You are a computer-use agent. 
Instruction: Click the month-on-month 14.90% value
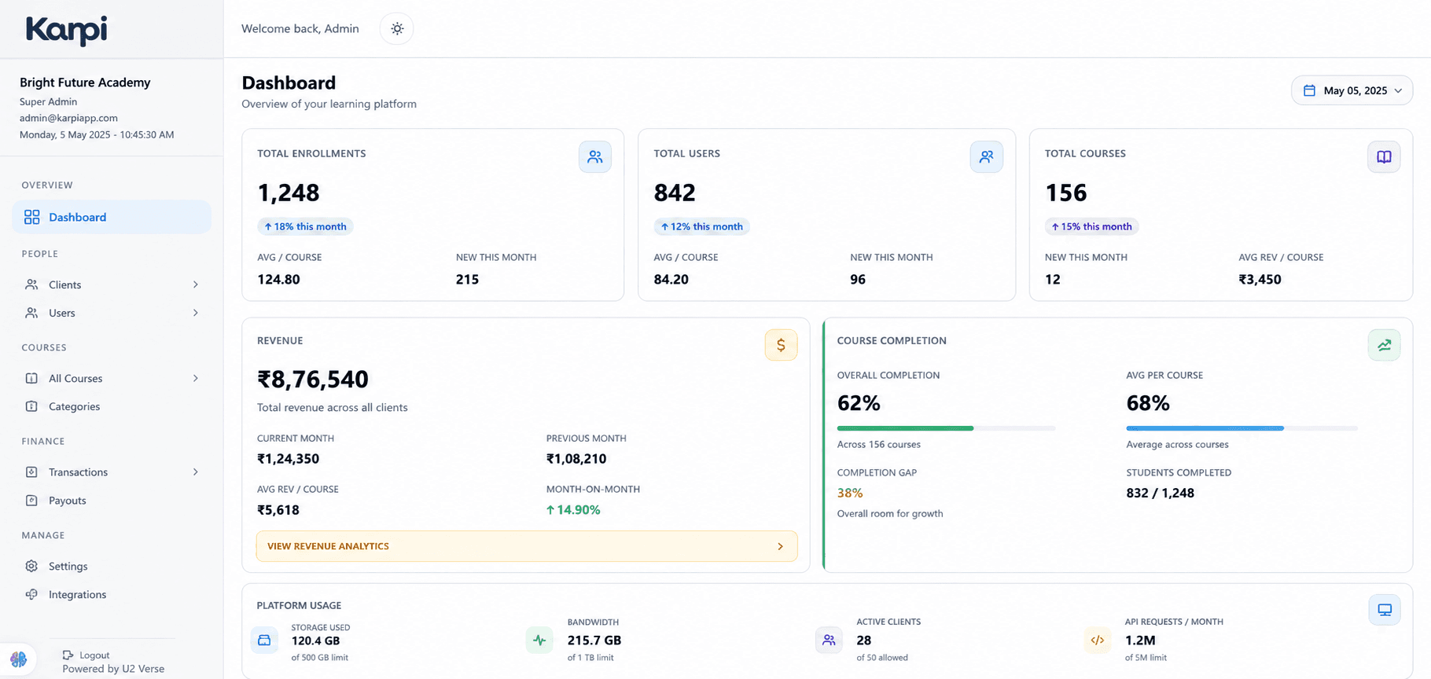tap(573, 510)
